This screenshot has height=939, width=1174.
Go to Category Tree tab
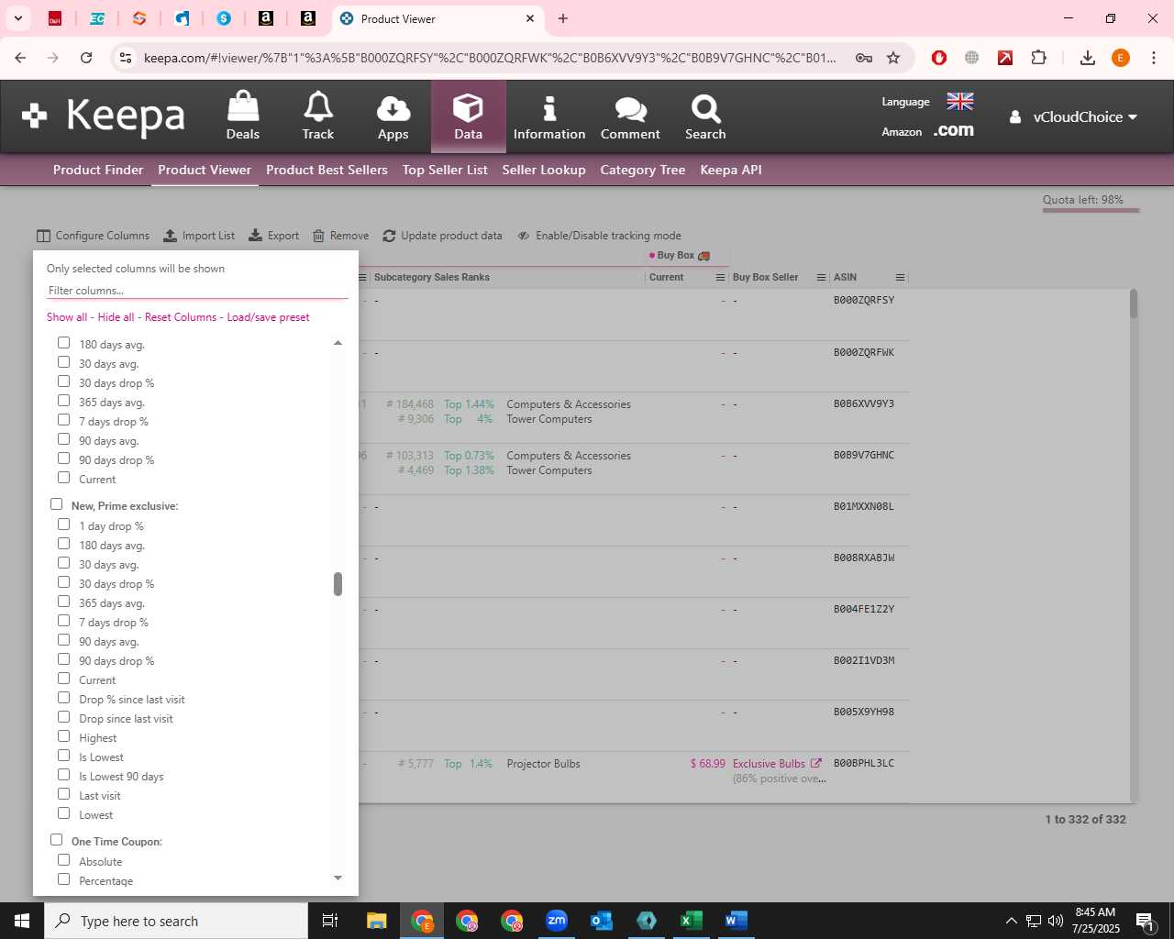coord(643,170)
